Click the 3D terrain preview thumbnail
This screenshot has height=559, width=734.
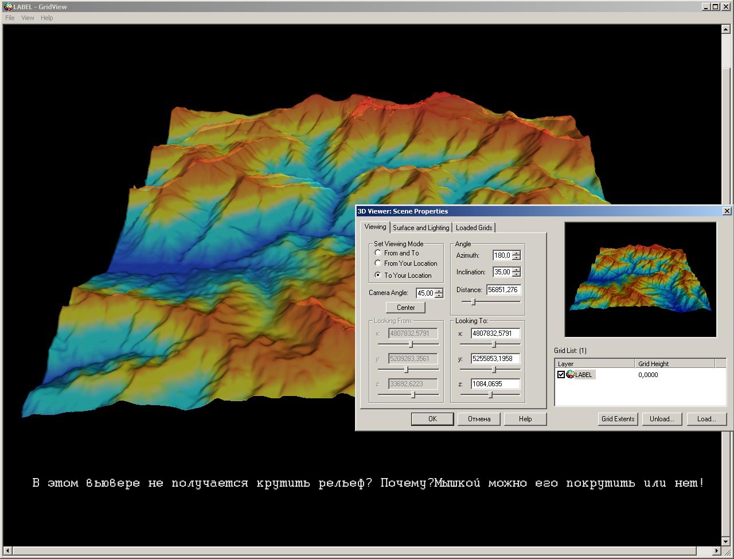(641, 279)
